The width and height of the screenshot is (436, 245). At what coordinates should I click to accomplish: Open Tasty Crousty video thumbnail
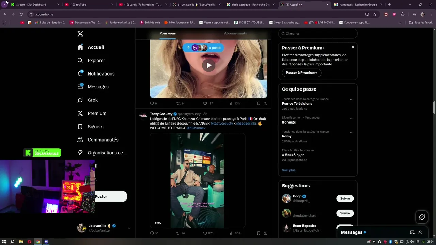tap(197, 180)
